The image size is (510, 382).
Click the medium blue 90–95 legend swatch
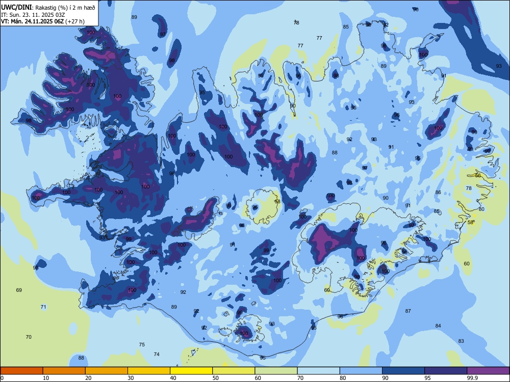coord(403,371)
